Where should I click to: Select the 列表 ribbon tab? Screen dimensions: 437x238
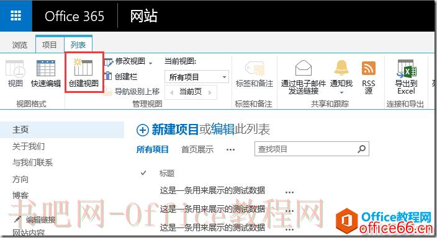coord(78,45)
